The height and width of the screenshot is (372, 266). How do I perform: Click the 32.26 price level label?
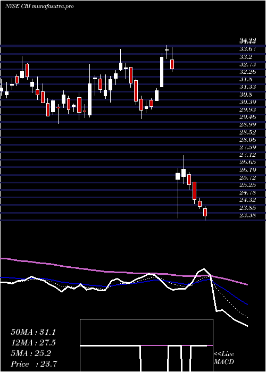[247, 72]
